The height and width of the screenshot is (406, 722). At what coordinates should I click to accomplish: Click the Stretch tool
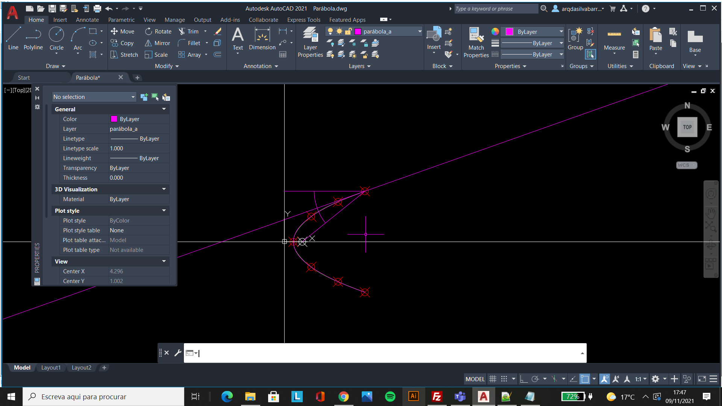click(x=124, y=55)
